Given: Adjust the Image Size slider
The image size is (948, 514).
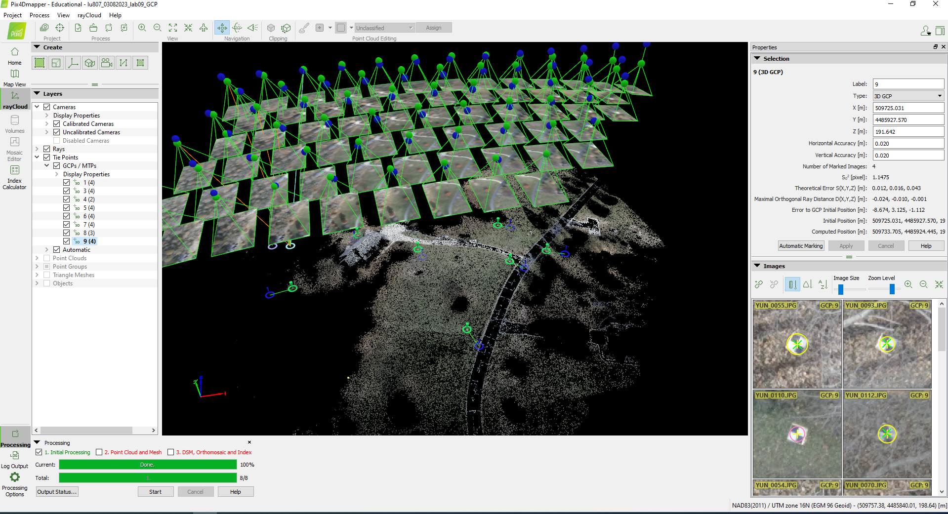Looking at the screenshot, I should tap(841, 289).
